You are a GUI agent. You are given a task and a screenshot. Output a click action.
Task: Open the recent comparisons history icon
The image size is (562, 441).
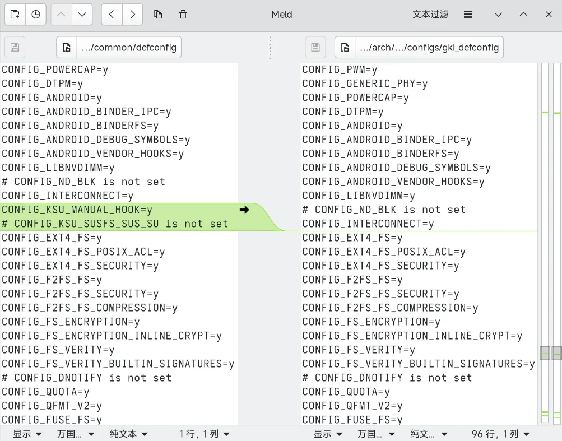coord(36,15)
